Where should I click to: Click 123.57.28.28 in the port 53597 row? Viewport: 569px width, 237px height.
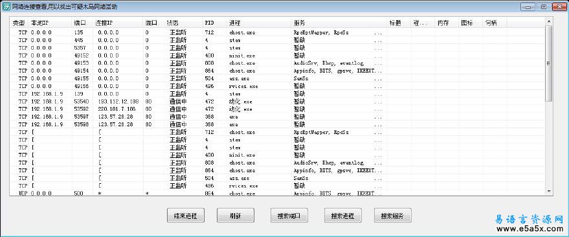coord(115,117)
